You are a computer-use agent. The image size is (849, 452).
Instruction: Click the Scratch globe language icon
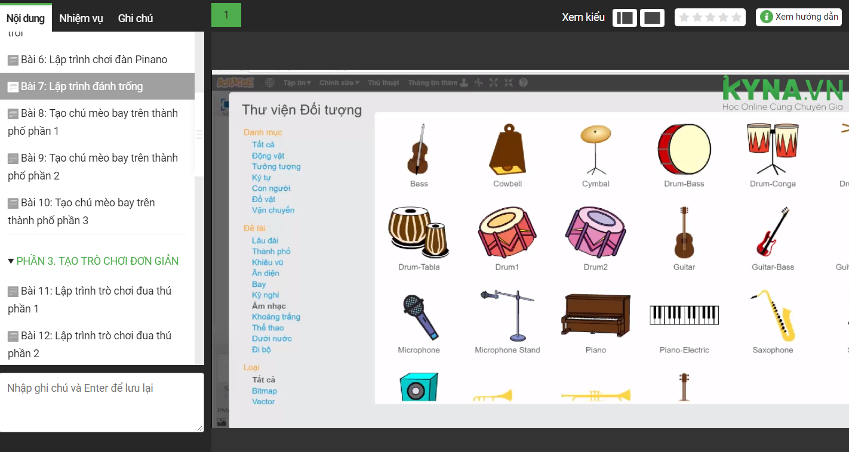click(x=270, y=83)
